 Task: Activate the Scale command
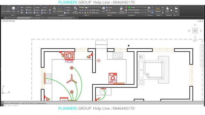[36, 13]
